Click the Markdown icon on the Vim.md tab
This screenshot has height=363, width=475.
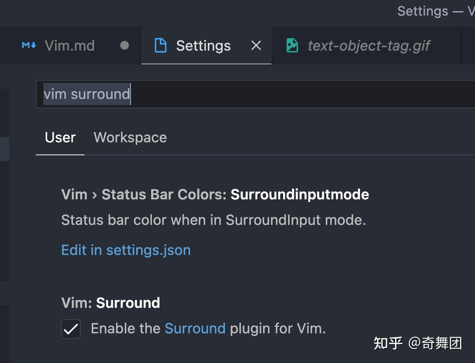click(28, 45)
